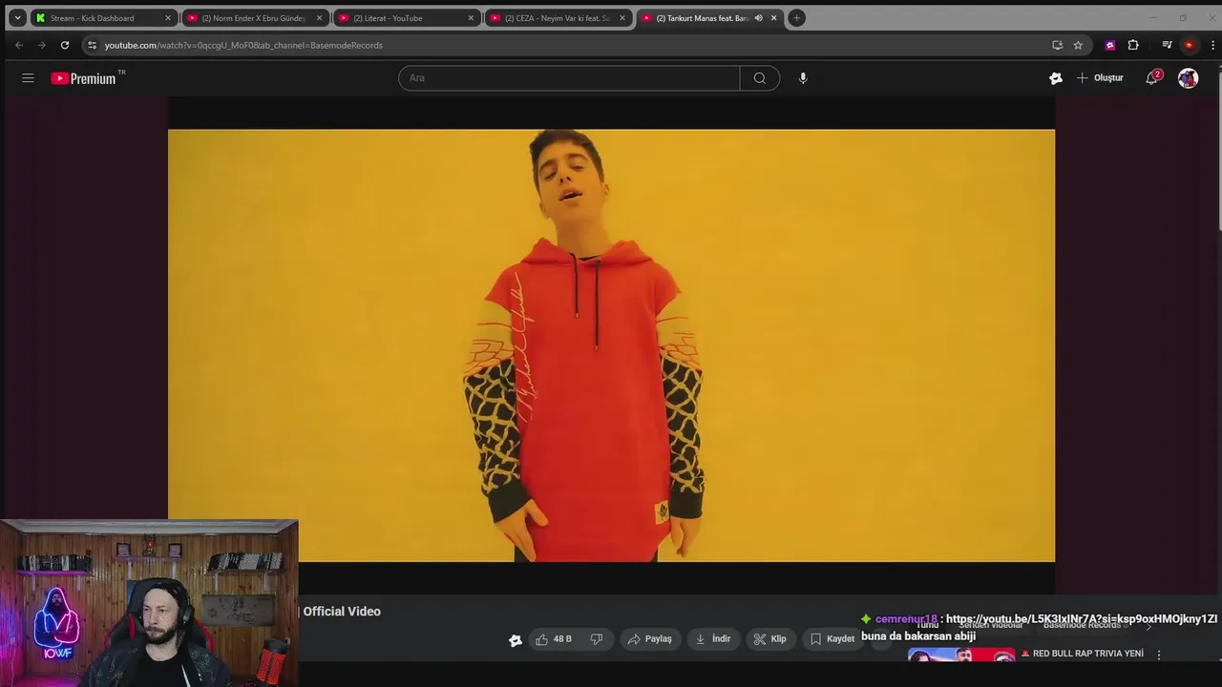The width and height of the screenshot is (1222, 687).
Task: Start voice search with the microphone
Action: [x=803, y=78]
